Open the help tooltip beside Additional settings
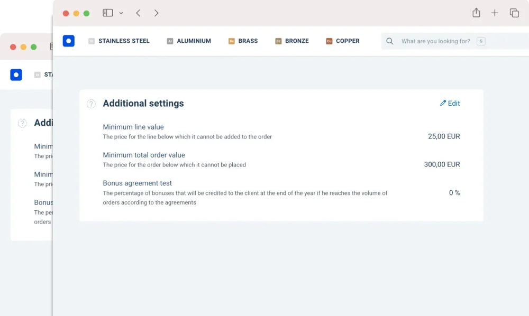This screenshot has width=529, height=316. click(90, 104)
